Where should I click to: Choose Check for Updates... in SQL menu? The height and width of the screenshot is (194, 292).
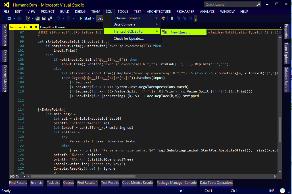132,39
